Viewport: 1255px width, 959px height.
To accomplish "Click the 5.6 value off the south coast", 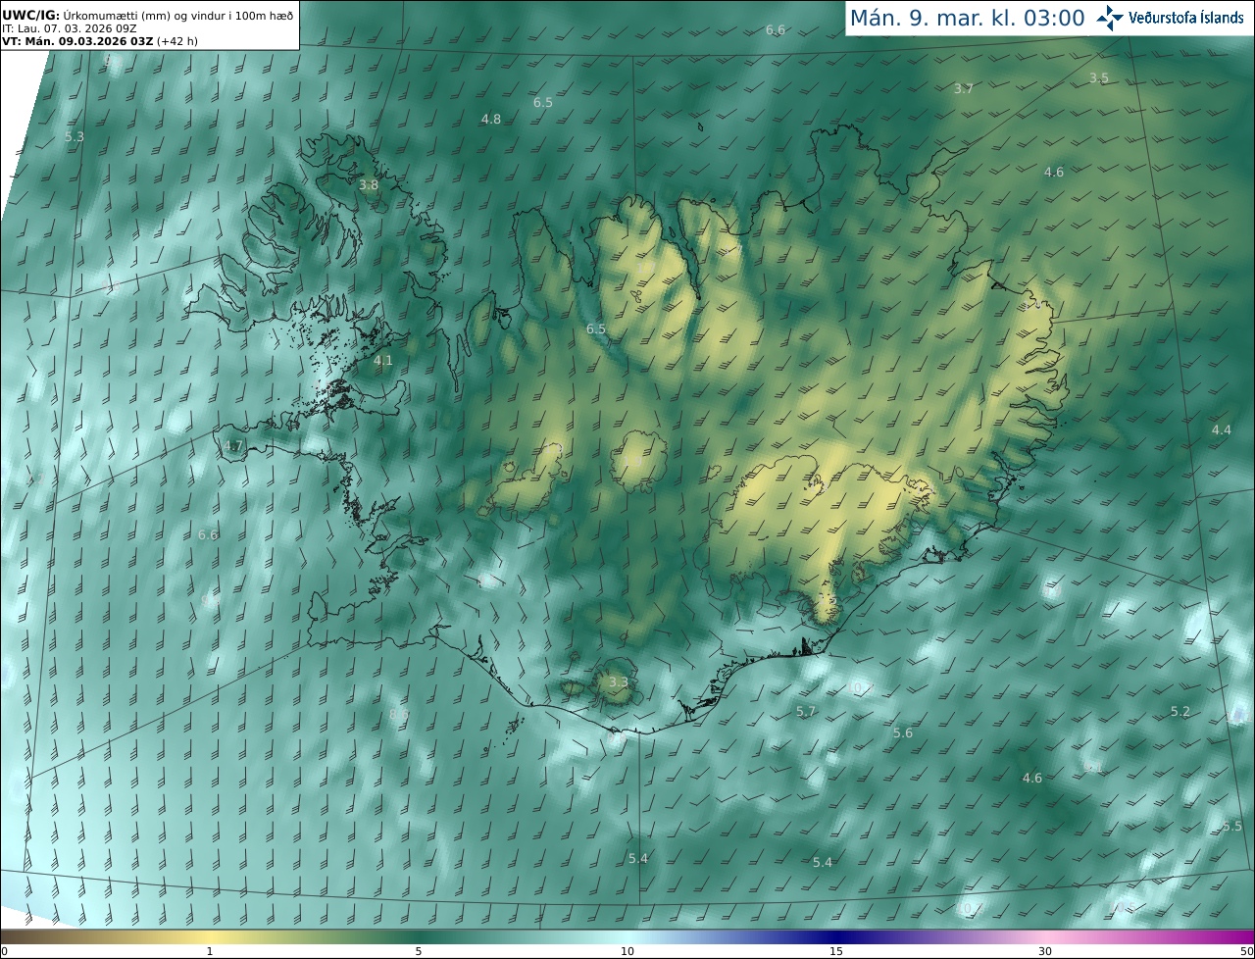I will [x=903, y=732].
